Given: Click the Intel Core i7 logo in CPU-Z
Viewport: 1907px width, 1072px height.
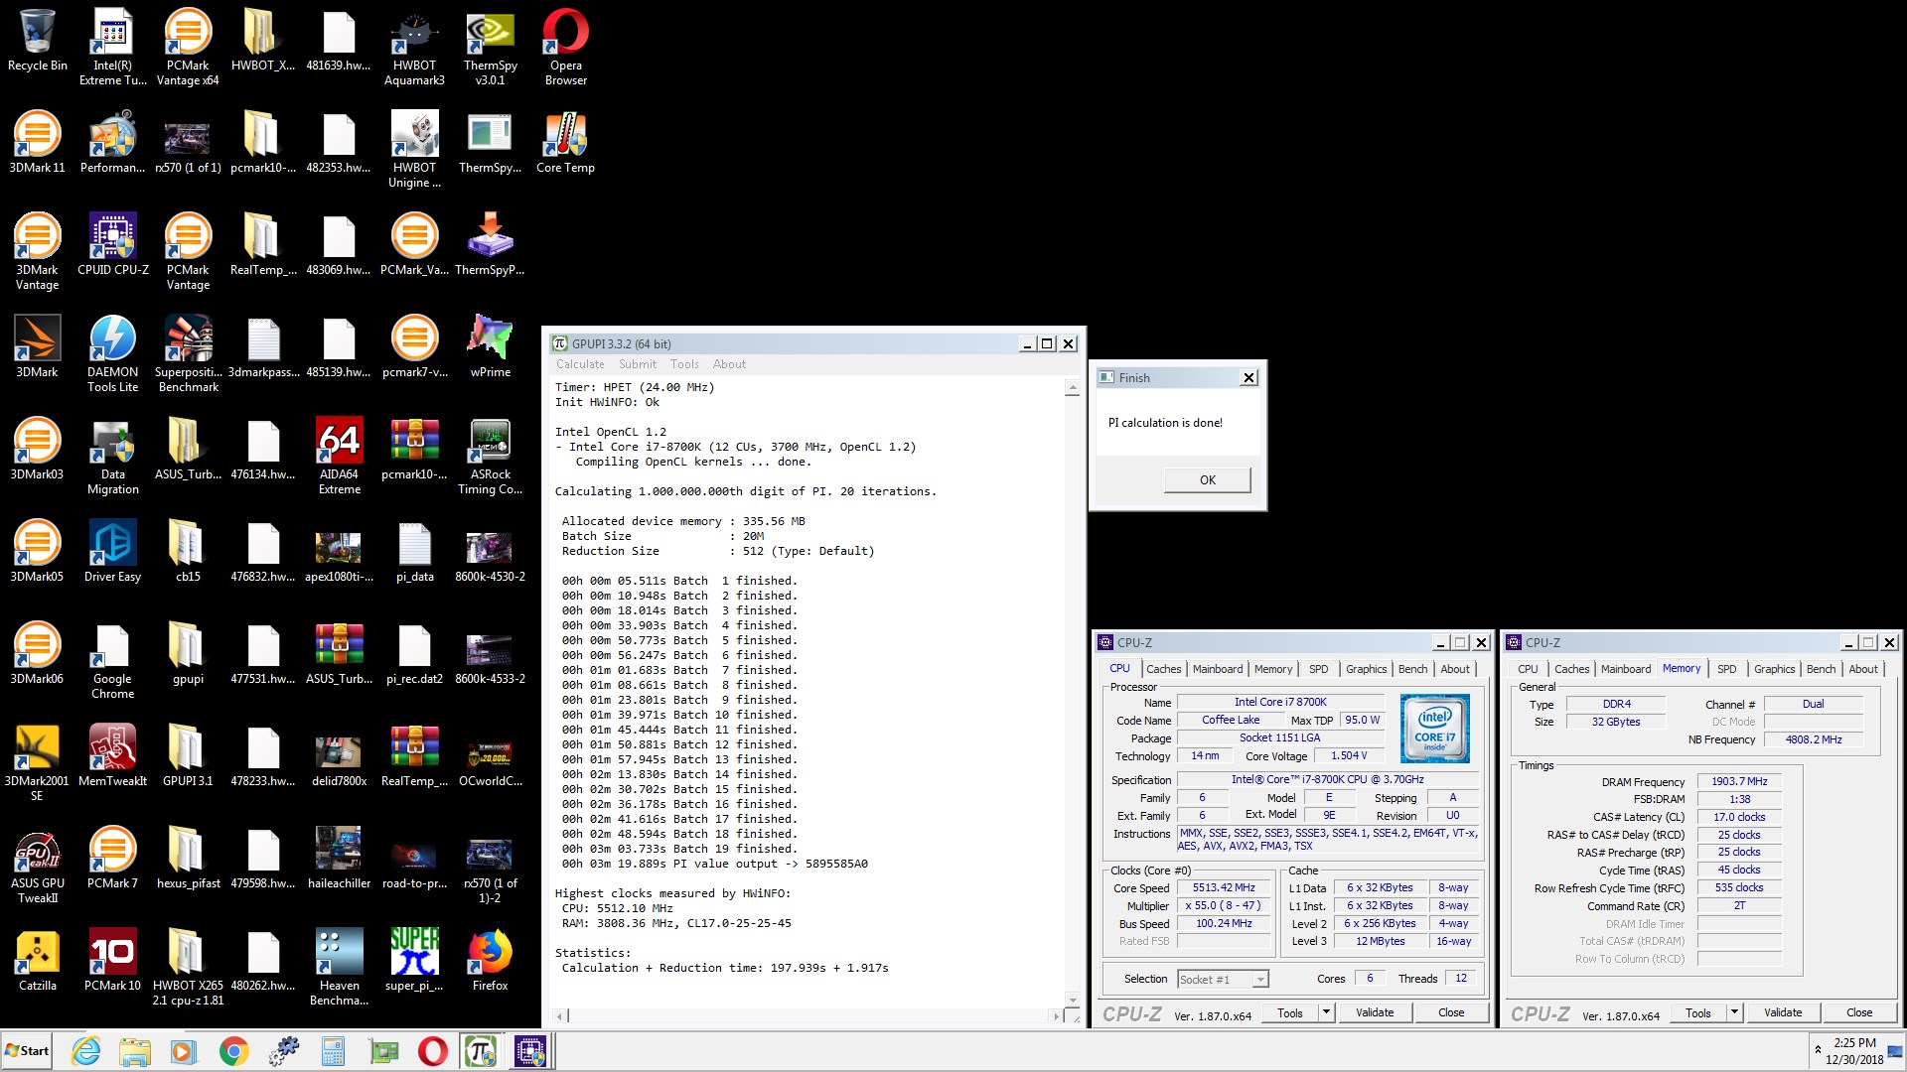Looking at the screenshot, I should pos(1434,729).
